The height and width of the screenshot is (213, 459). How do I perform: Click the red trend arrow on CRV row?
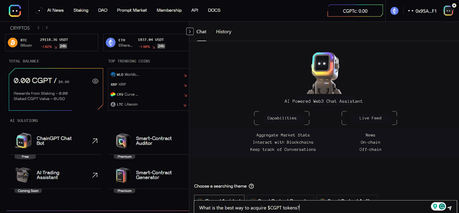tap(186, 95)
